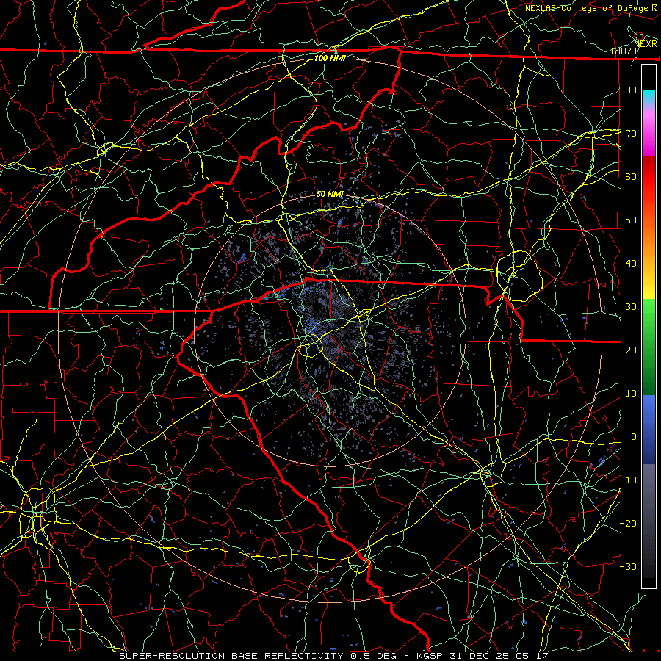The height and width of the screenshot is (661, 661).
Task: Click the 100 NMI range ring label
Action: pos(330,58)
